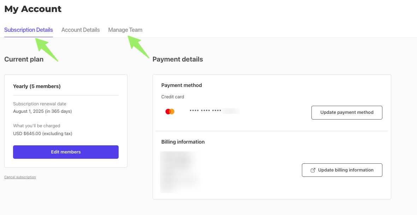Click the My Account page heading
The width and height of the screenshot is (417, 215).
(32, 8)
